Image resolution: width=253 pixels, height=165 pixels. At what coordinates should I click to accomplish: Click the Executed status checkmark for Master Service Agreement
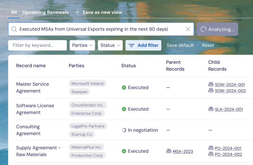pyautogui.click(x=124, y=87)
